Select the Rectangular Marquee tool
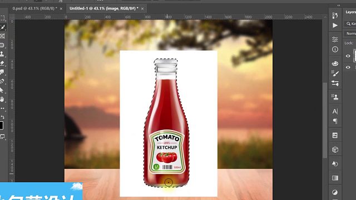 point(2,18)
